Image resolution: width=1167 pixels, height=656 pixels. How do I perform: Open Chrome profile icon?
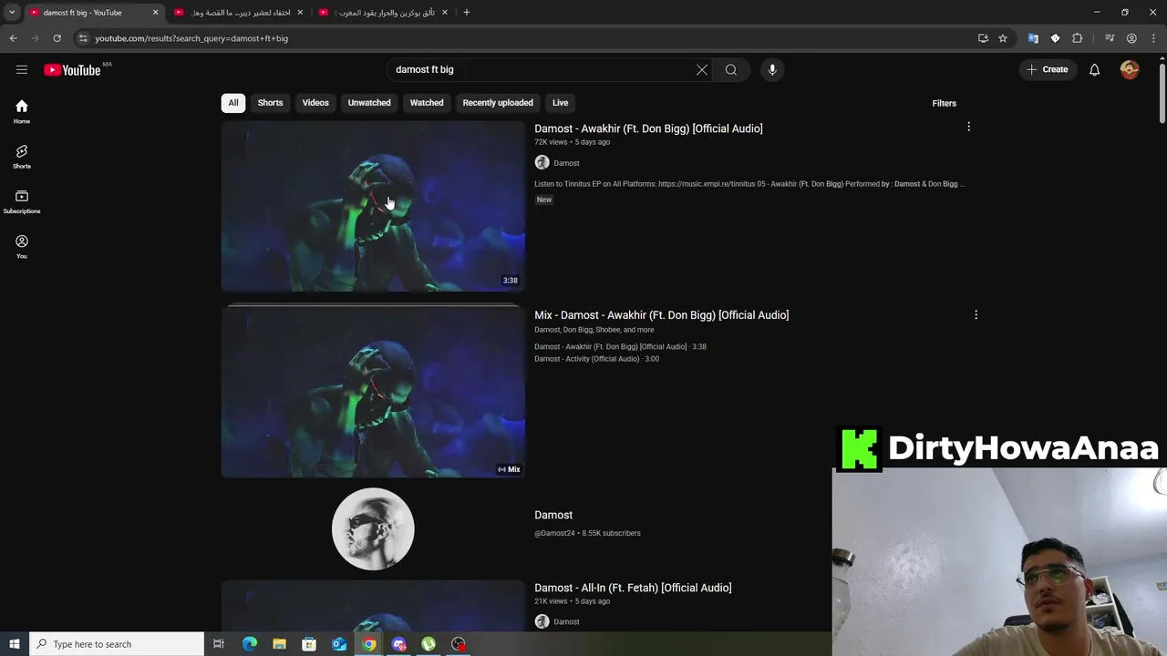[1131, 38]
